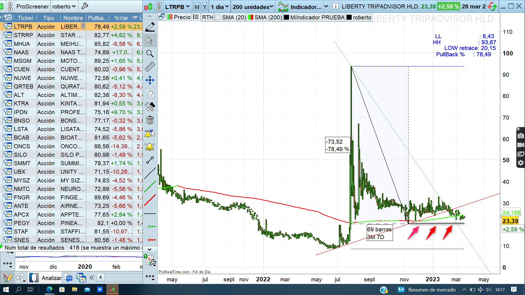Image resolution: width=525 pixels, height=295 pixels.
Task: Click the Analizar button
Action: pyautogui.click(x=52, y=278)
